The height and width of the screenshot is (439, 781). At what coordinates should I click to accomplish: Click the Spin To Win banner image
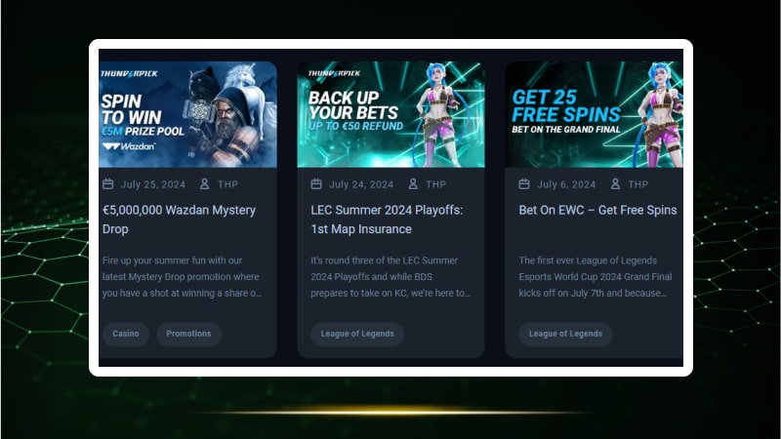point(187,114)
